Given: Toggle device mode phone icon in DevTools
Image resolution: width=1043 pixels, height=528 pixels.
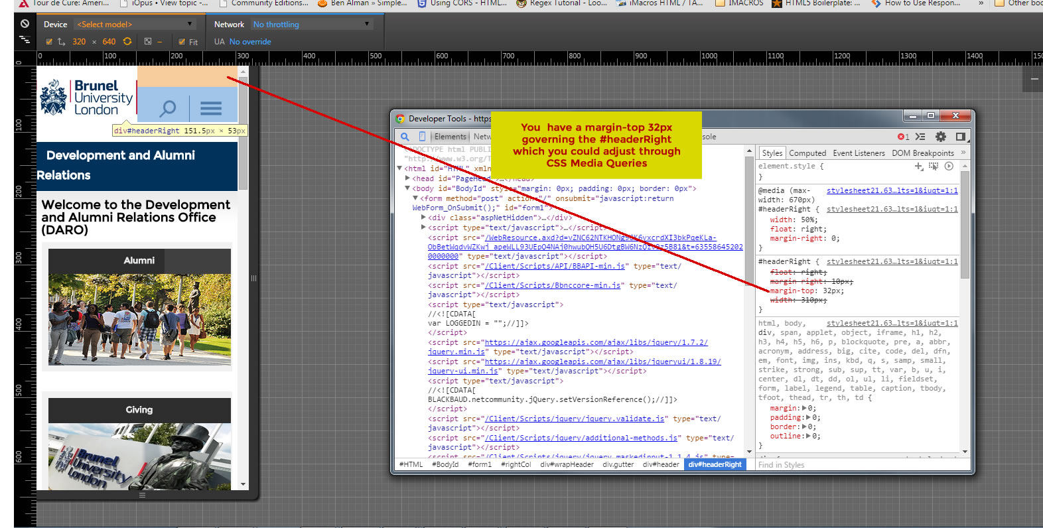Looking at the screenshot, I should (422, 137).
